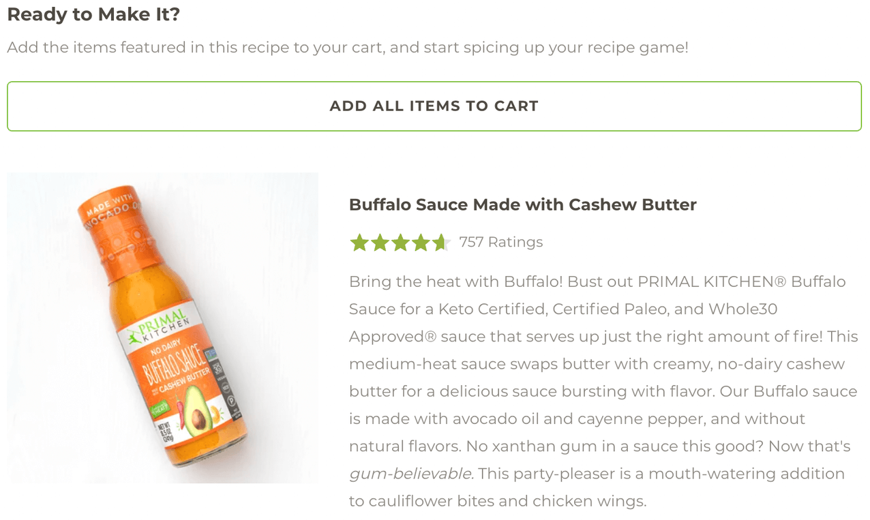Click the ADD ALL ITEMS TO CART button
The height and width of the screenshot is (520, 870).
(434, 106)
